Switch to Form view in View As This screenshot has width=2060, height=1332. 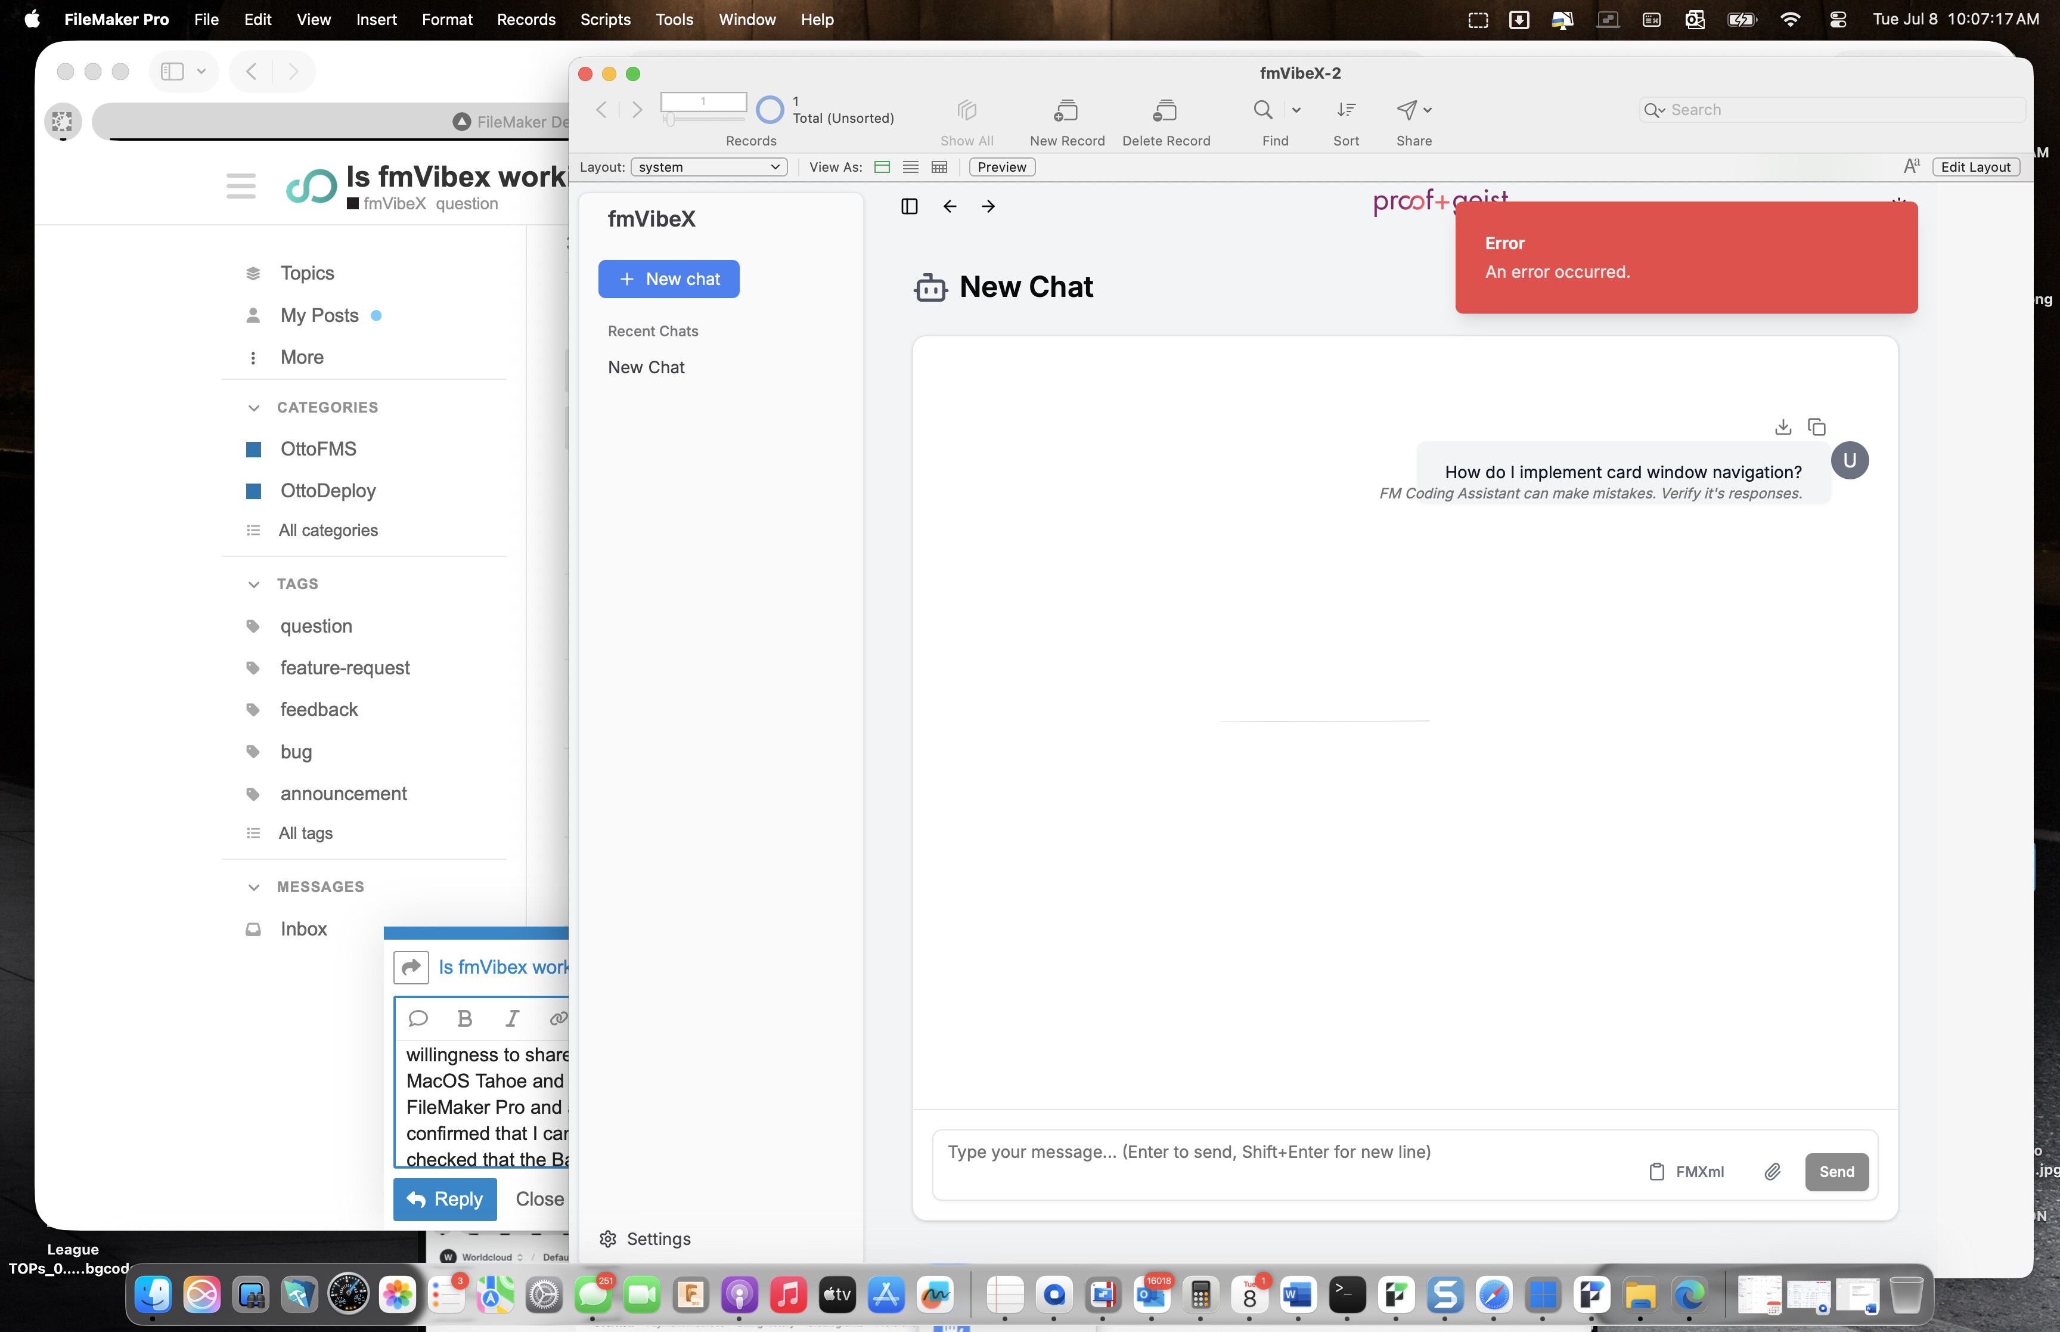[x=882, y=167]
